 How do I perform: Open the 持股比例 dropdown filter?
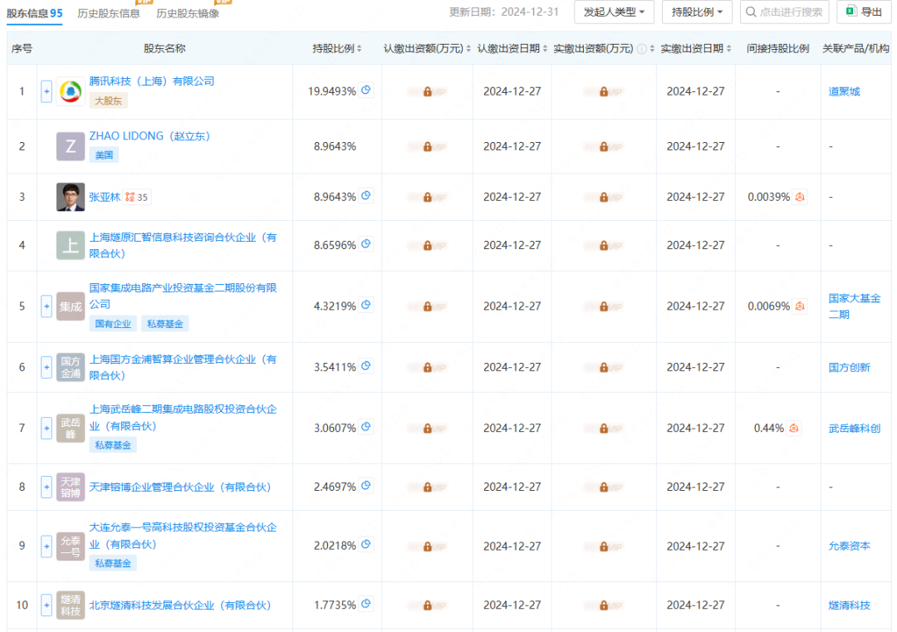tap(697, 12)
